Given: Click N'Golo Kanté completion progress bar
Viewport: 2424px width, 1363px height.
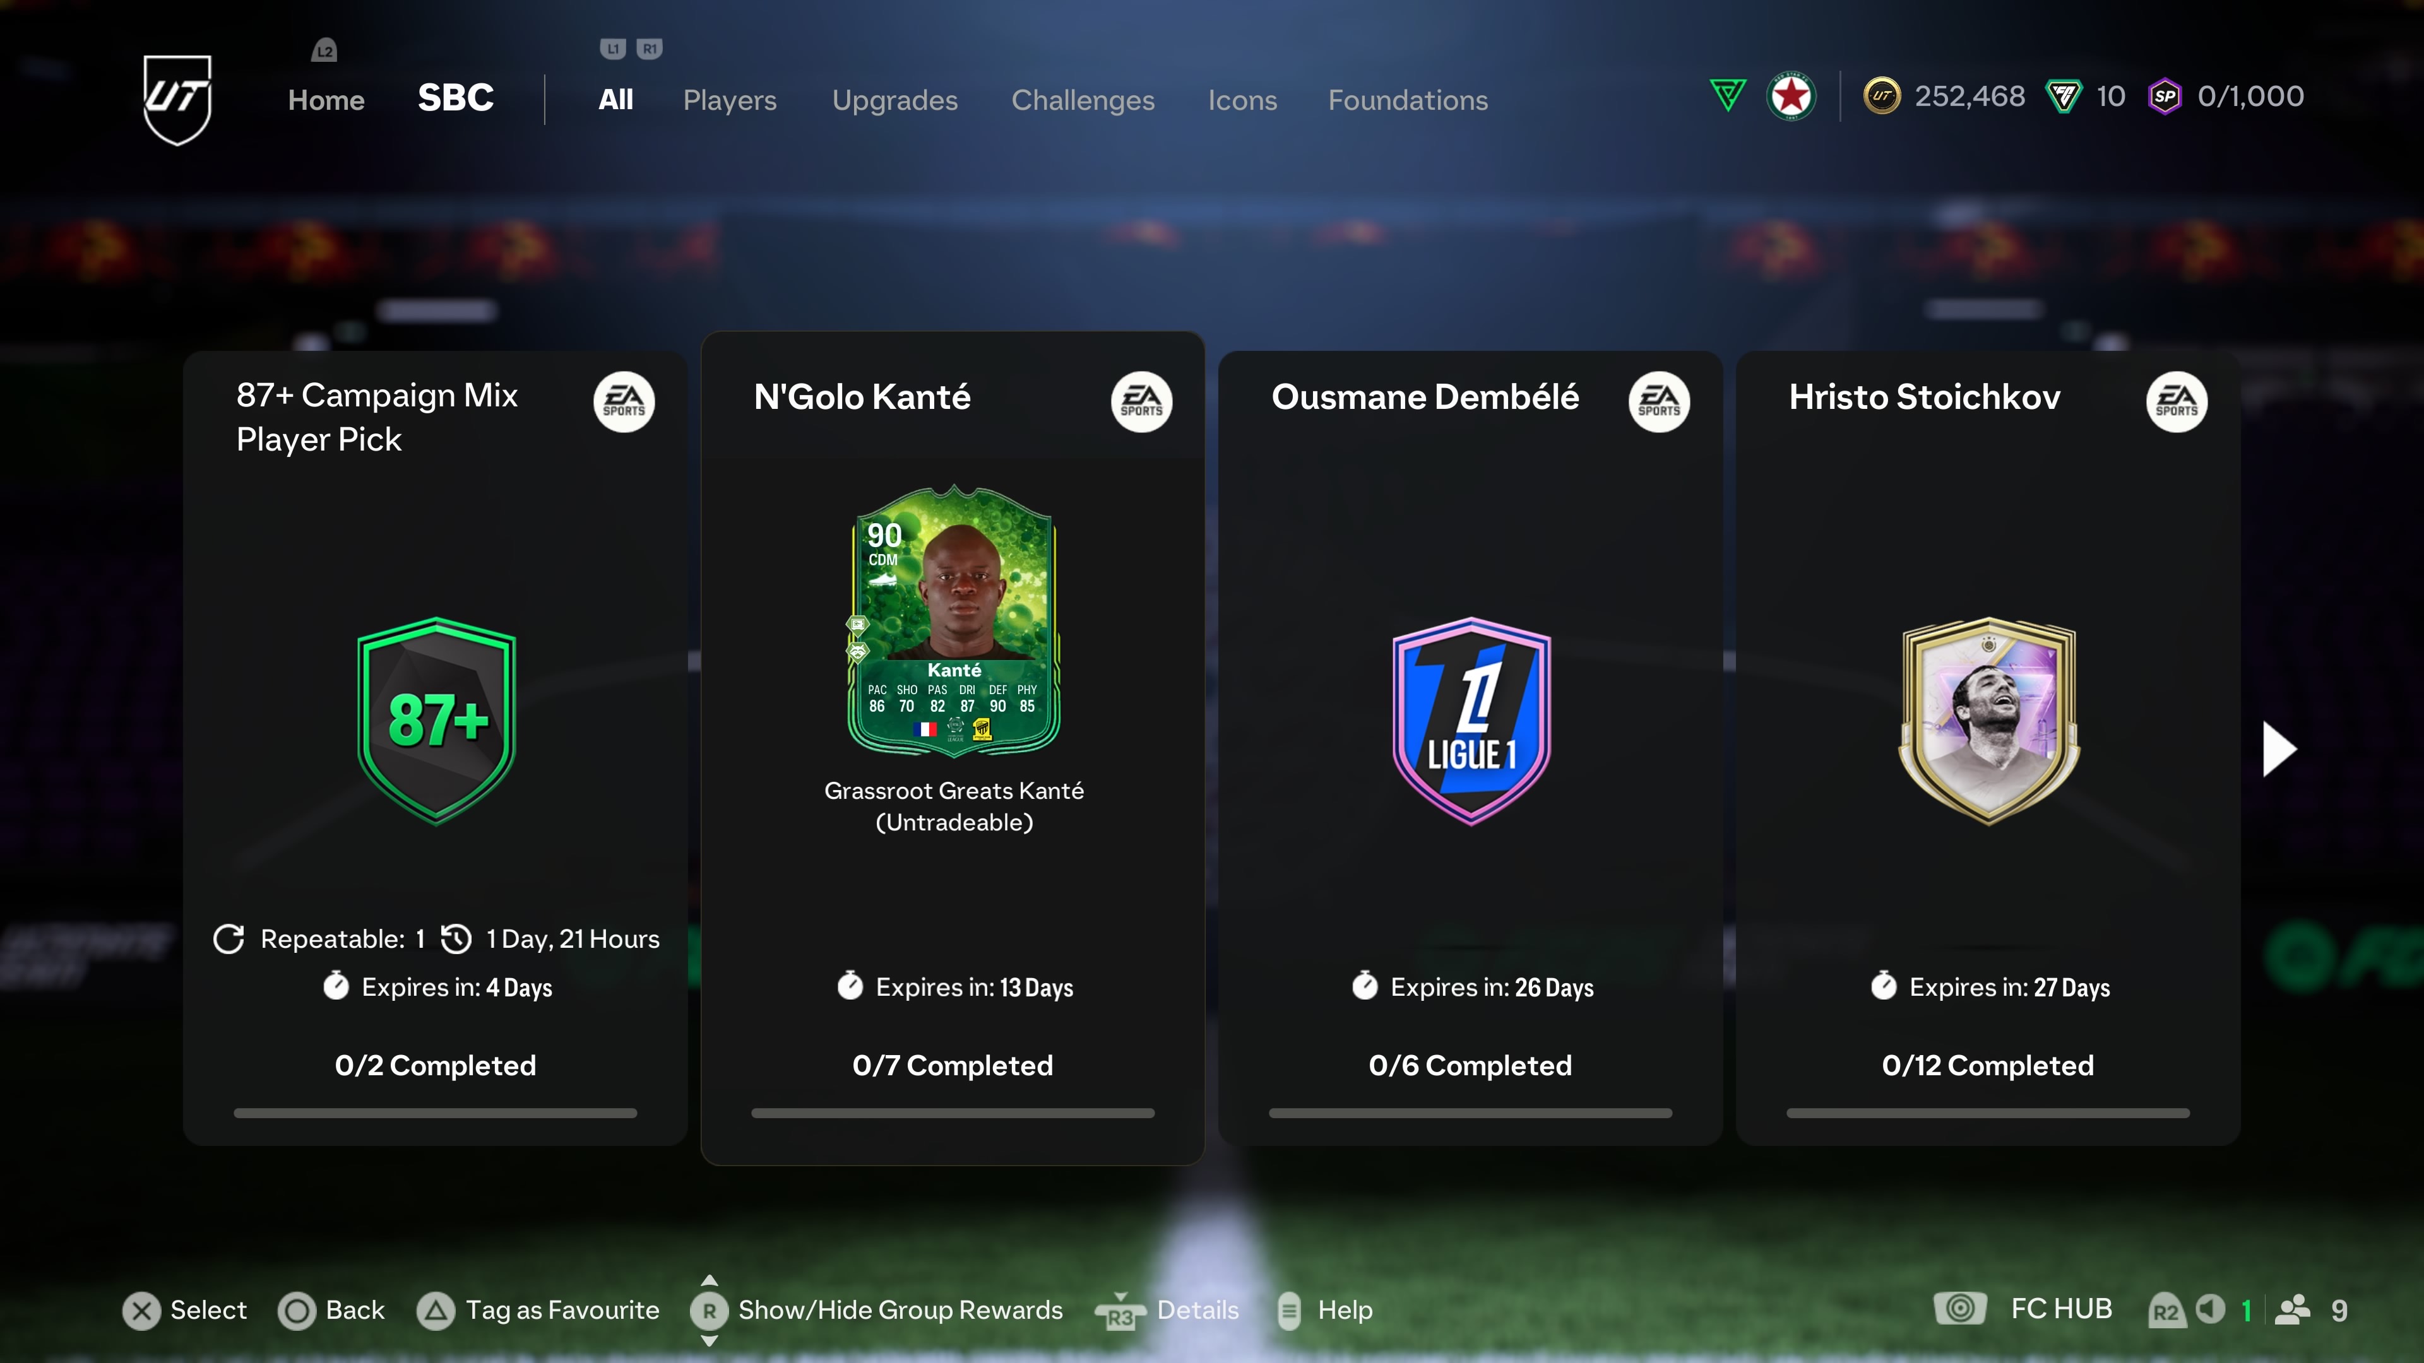Looking at the screenshot, I should [953, 1112].
